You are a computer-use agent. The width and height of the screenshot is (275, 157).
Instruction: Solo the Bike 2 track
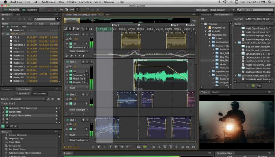[x=87, y=62]
